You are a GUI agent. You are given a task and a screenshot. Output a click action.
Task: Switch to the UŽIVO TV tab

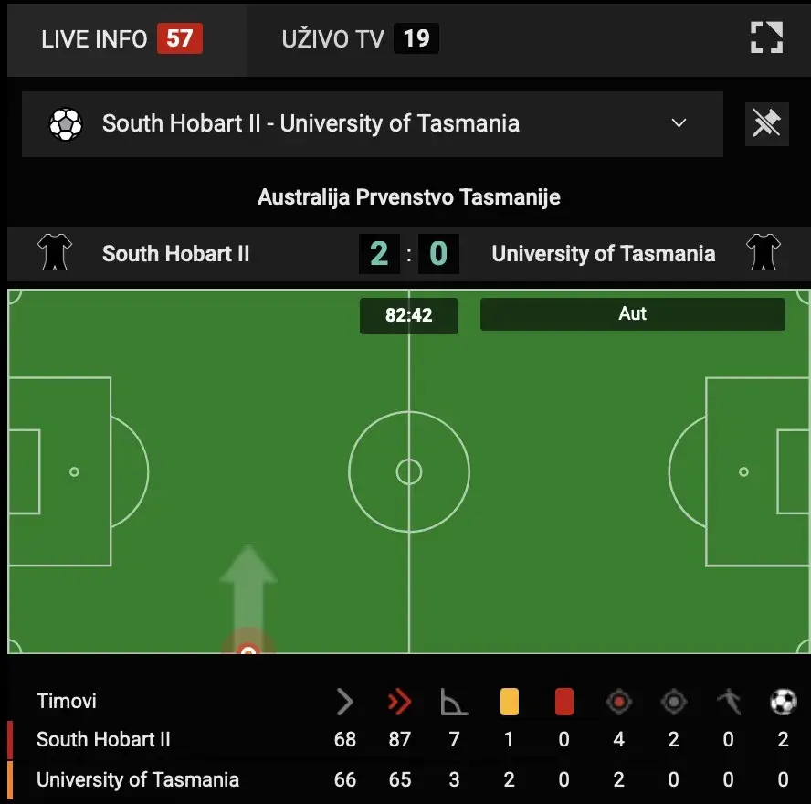(360, 38)
